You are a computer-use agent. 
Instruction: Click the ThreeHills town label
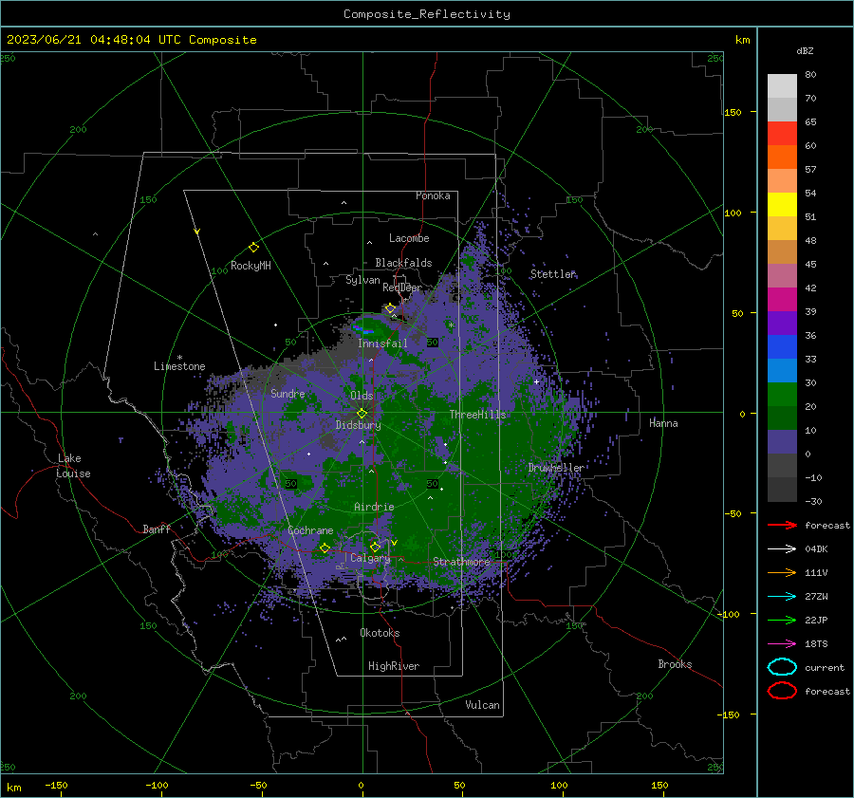coord(477,415)
